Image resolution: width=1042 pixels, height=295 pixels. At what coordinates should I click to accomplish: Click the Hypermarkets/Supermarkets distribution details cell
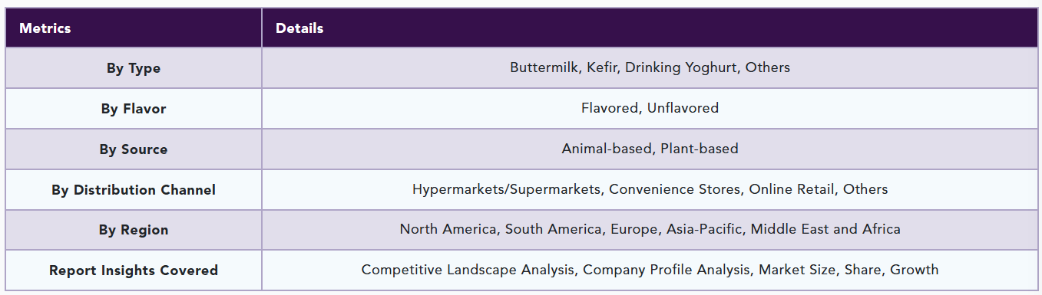pos(650,190)
